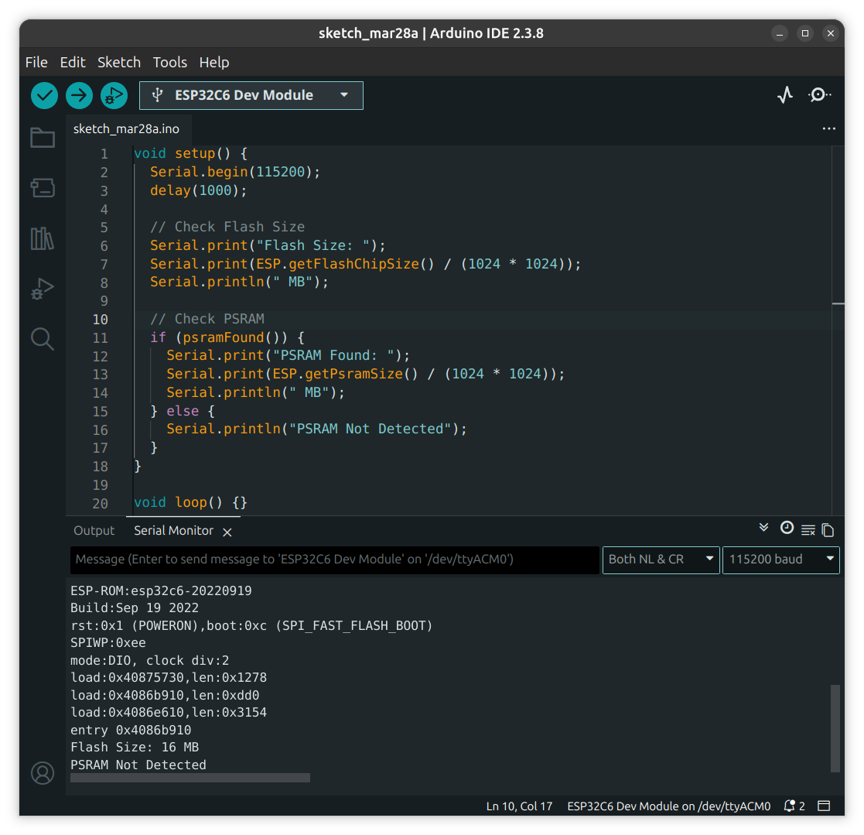Viewport: 864px width, 835px height.
Task: Open the Library Manager in the sidebar
Action: click(x=42, y=238)
